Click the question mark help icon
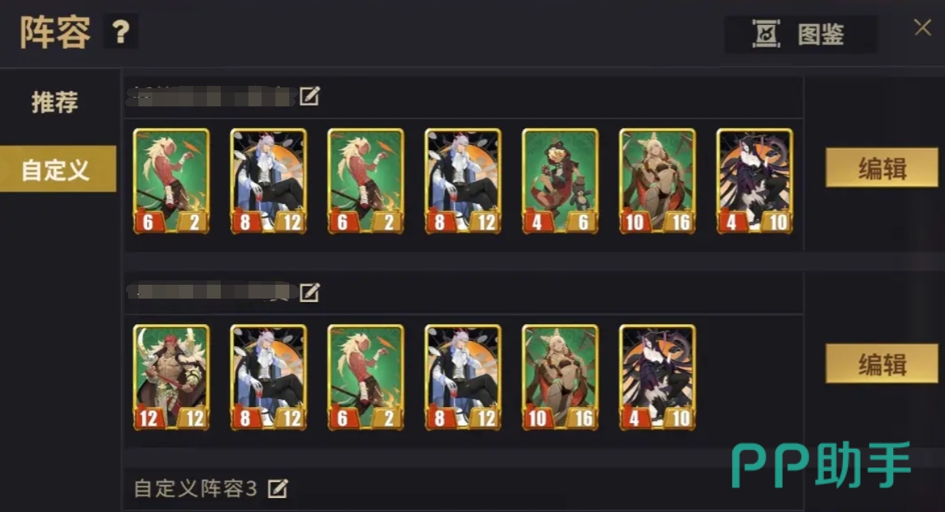This screenshot has width=945, height=512. tap(121, 32)
